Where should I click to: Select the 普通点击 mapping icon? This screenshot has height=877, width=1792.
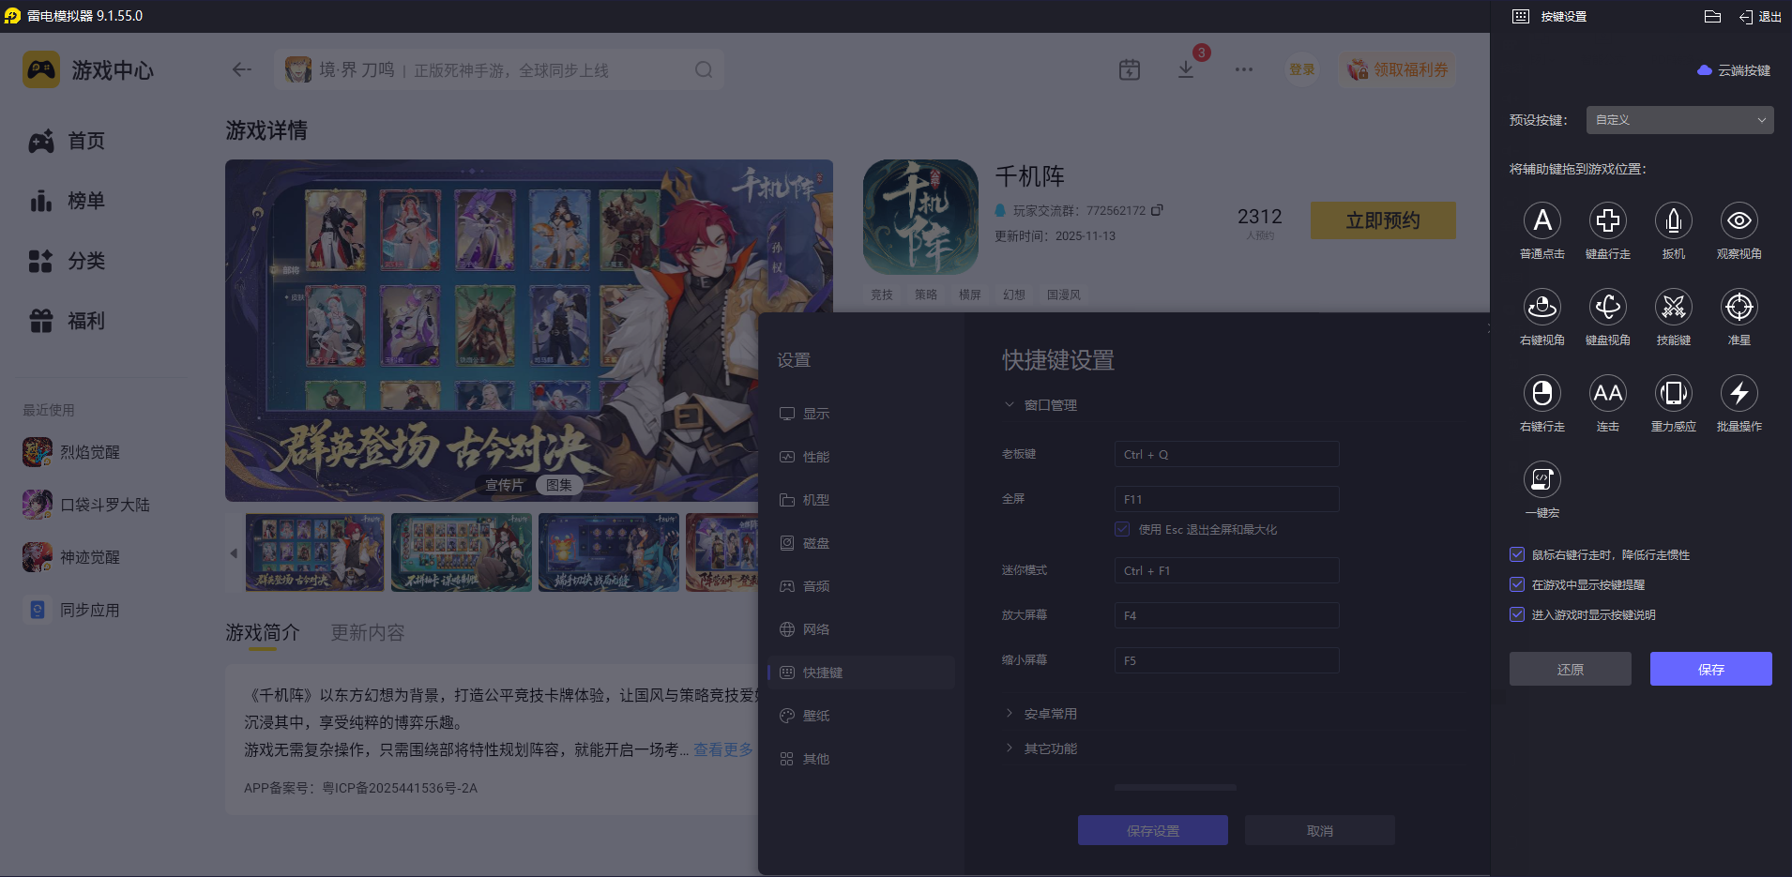coord(1542,221)
